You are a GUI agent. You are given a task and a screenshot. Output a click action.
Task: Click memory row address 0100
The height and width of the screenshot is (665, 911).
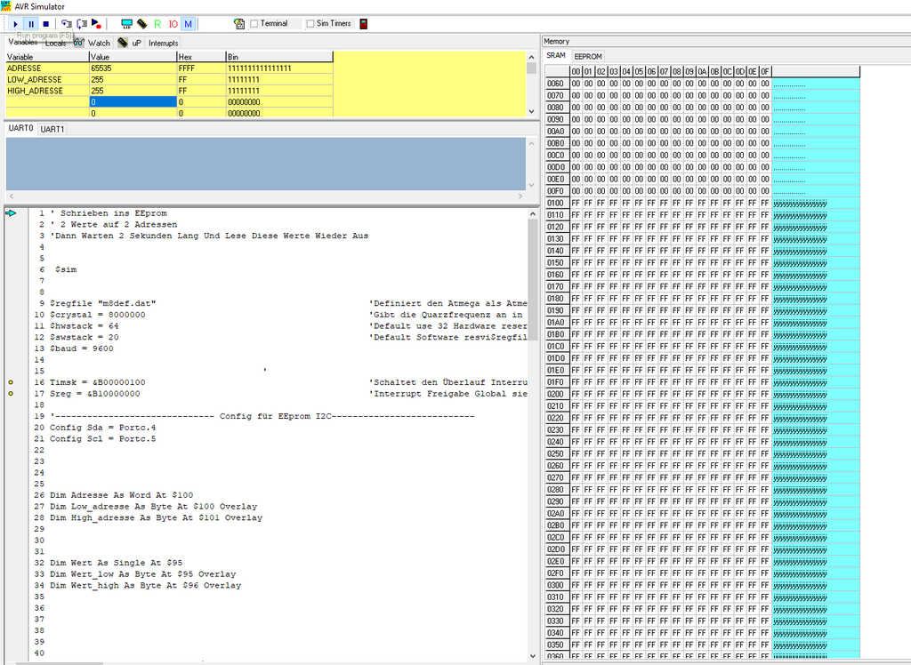[556, 204]
